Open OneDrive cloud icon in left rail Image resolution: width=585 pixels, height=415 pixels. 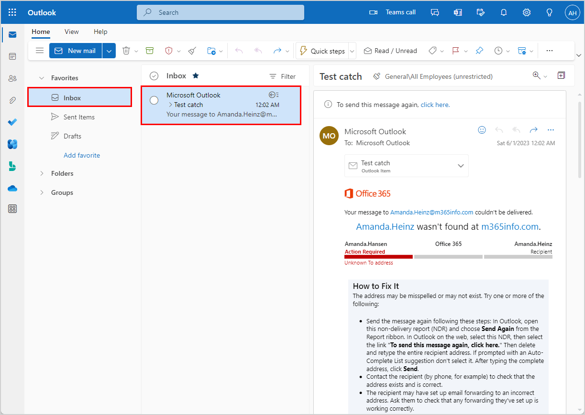(x=12, y=188)
